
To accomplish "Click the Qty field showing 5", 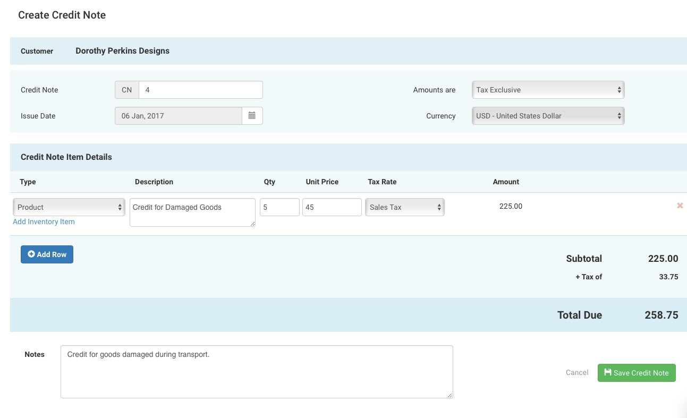I will click(279, 207).
